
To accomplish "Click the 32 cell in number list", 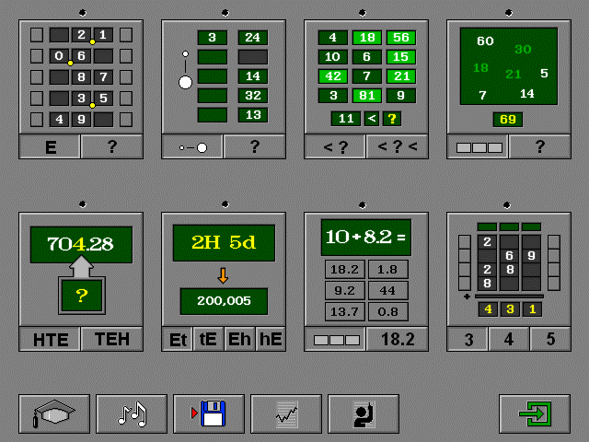I will (252, 96).
